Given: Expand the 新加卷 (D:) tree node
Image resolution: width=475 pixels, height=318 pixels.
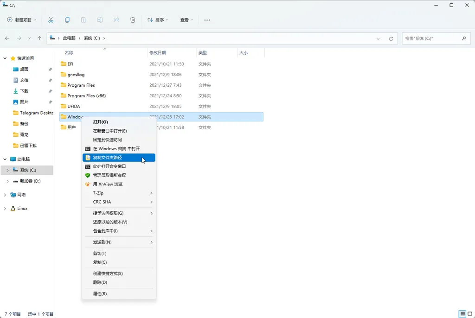Looking at the screenshot, I should [x=7, y=181].
